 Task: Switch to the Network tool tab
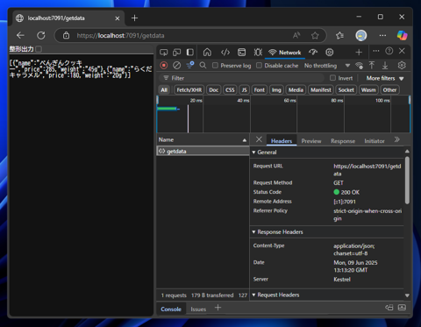tap(285, 53)
